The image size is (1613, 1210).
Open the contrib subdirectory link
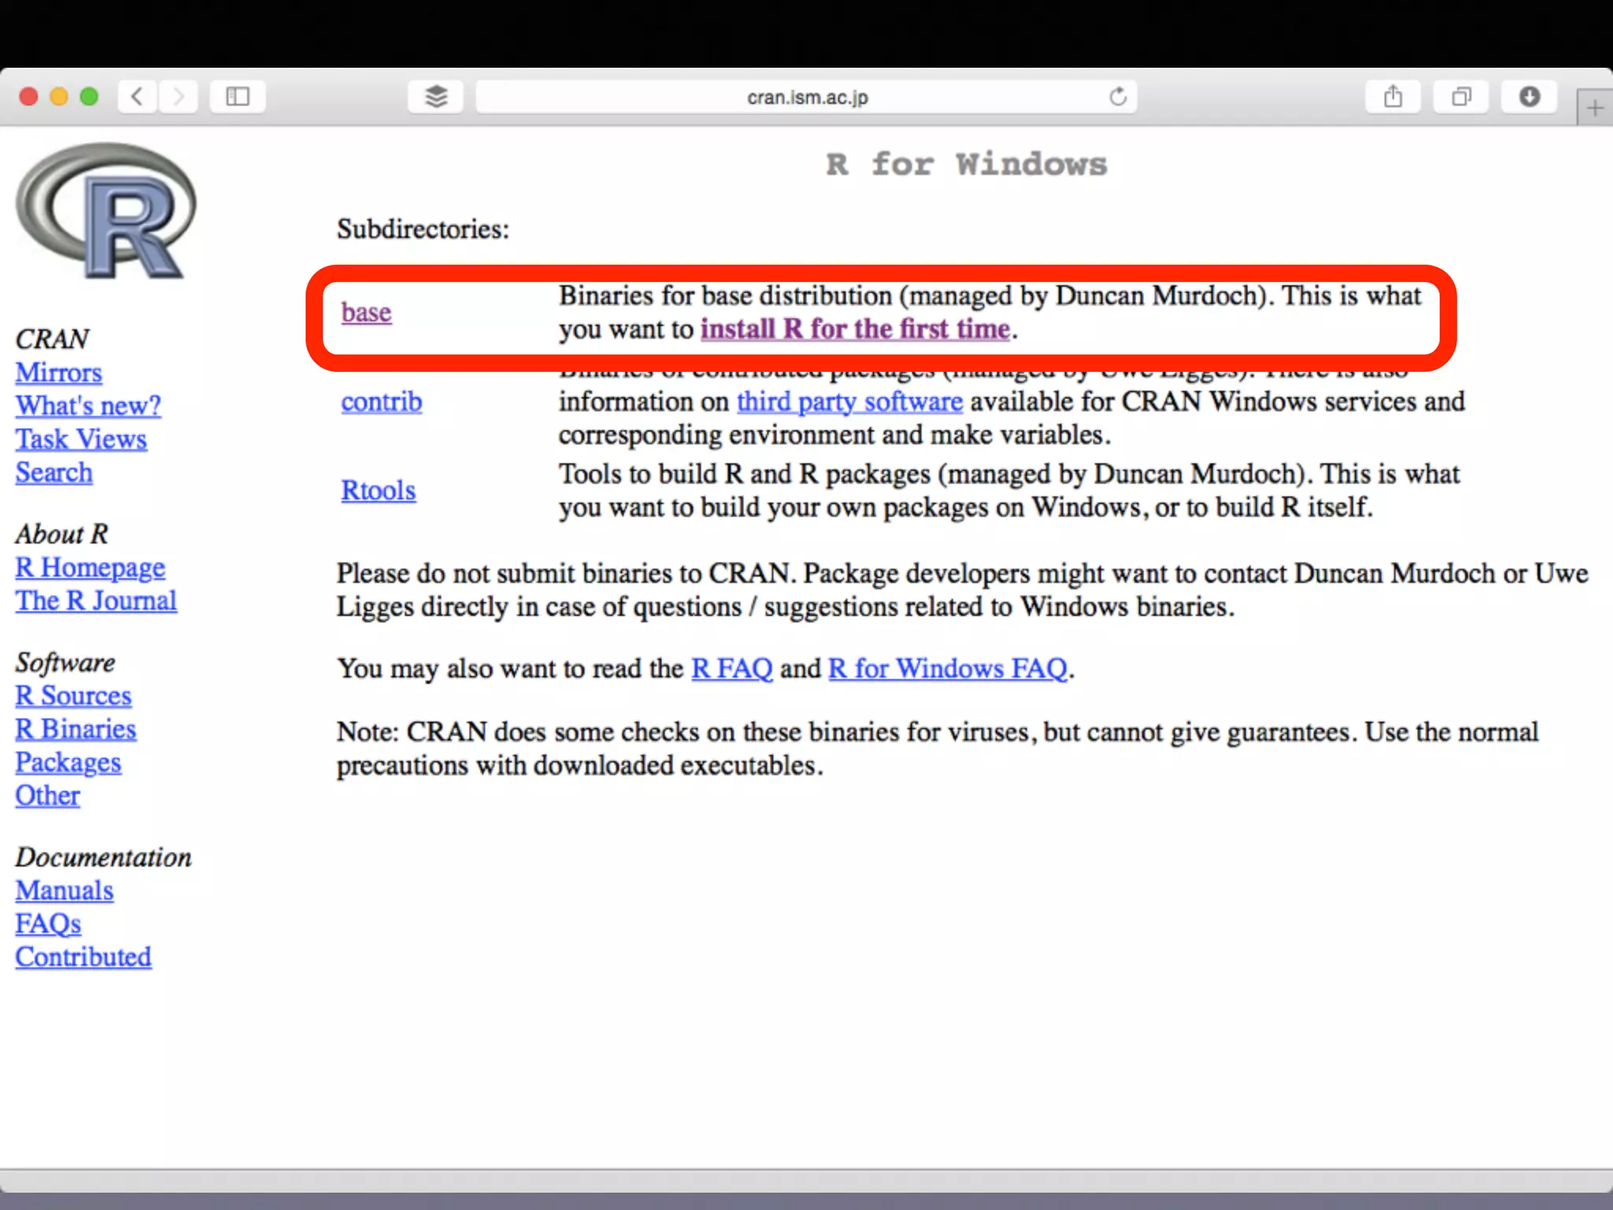pos(381,403)
